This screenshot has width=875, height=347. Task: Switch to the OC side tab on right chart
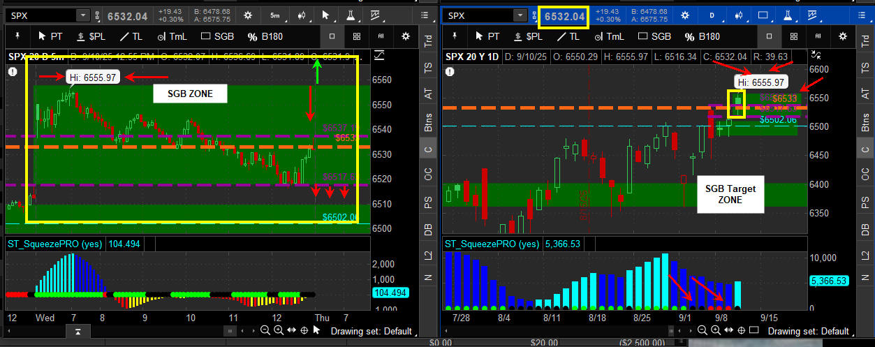(x=865, y=174)
